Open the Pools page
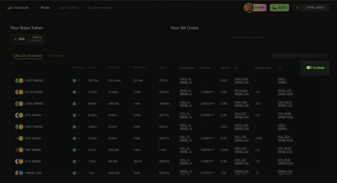The image size is (337, 183). 45,8
